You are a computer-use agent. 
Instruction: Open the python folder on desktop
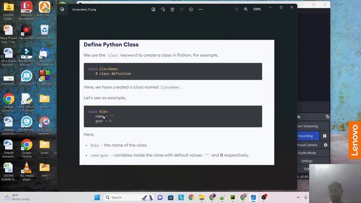coord(45,101)
